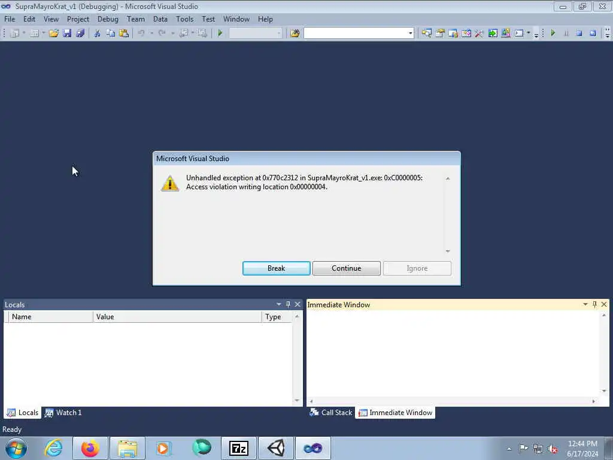Screen dimensions: 613x460
Task: Click the Continue button in exception dialog
Action: coord(347,268)
